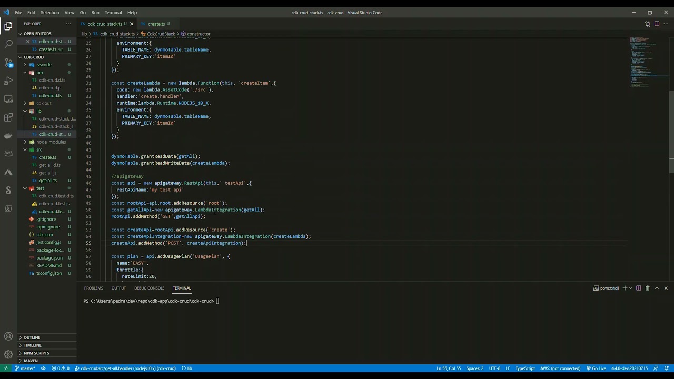674x379 pixels.
Task: Open the Explorer view in activity bar
Action: 8,26
